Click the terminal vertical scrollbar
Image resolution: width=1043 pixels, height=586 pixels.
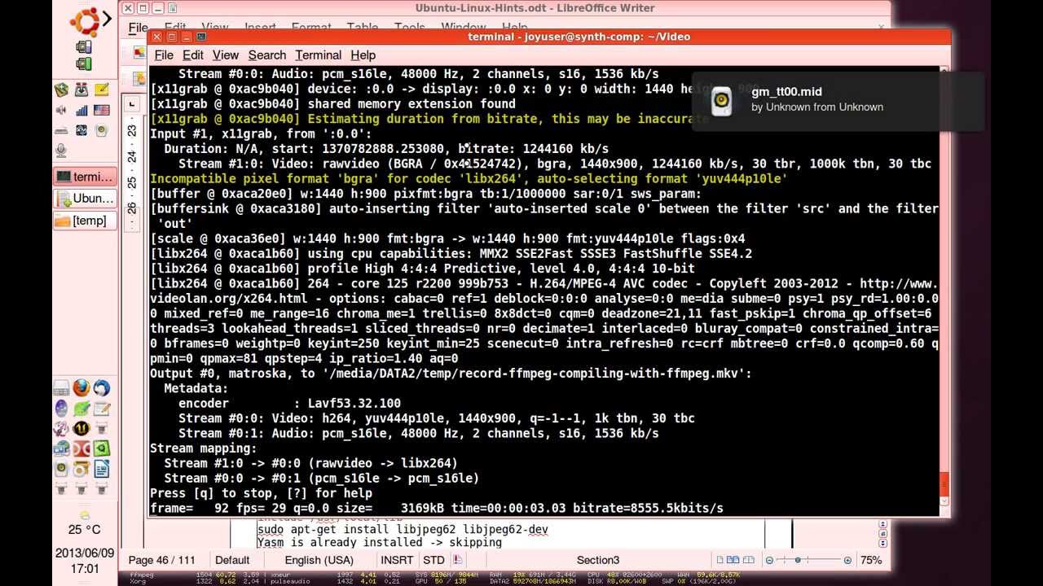(945, 291)
